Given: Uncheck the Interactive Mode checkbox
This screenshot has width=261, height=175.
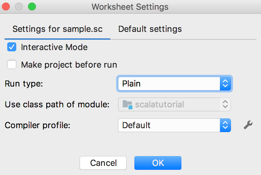Looking at the screenshot, I should [12, 47].
